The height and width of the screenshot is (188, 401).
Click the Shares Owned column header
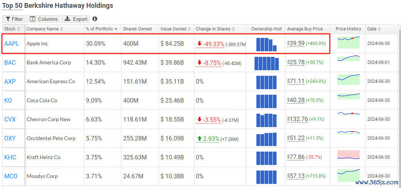(x=138, y=29)
